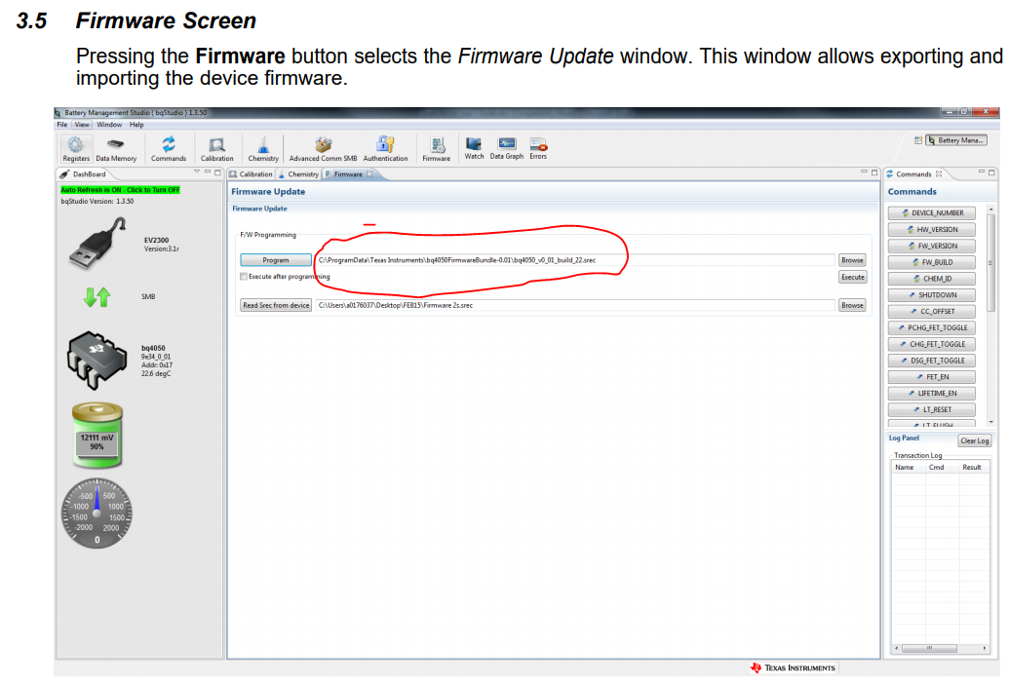The height and width of the screenshot is (687, 1009).
Task: Switch to the Chemistry tab
Action: pyautogui.click(x=298, y=174)
